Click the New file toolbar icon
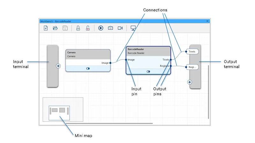This screenshot has height=143, width=255. point(46,28)
